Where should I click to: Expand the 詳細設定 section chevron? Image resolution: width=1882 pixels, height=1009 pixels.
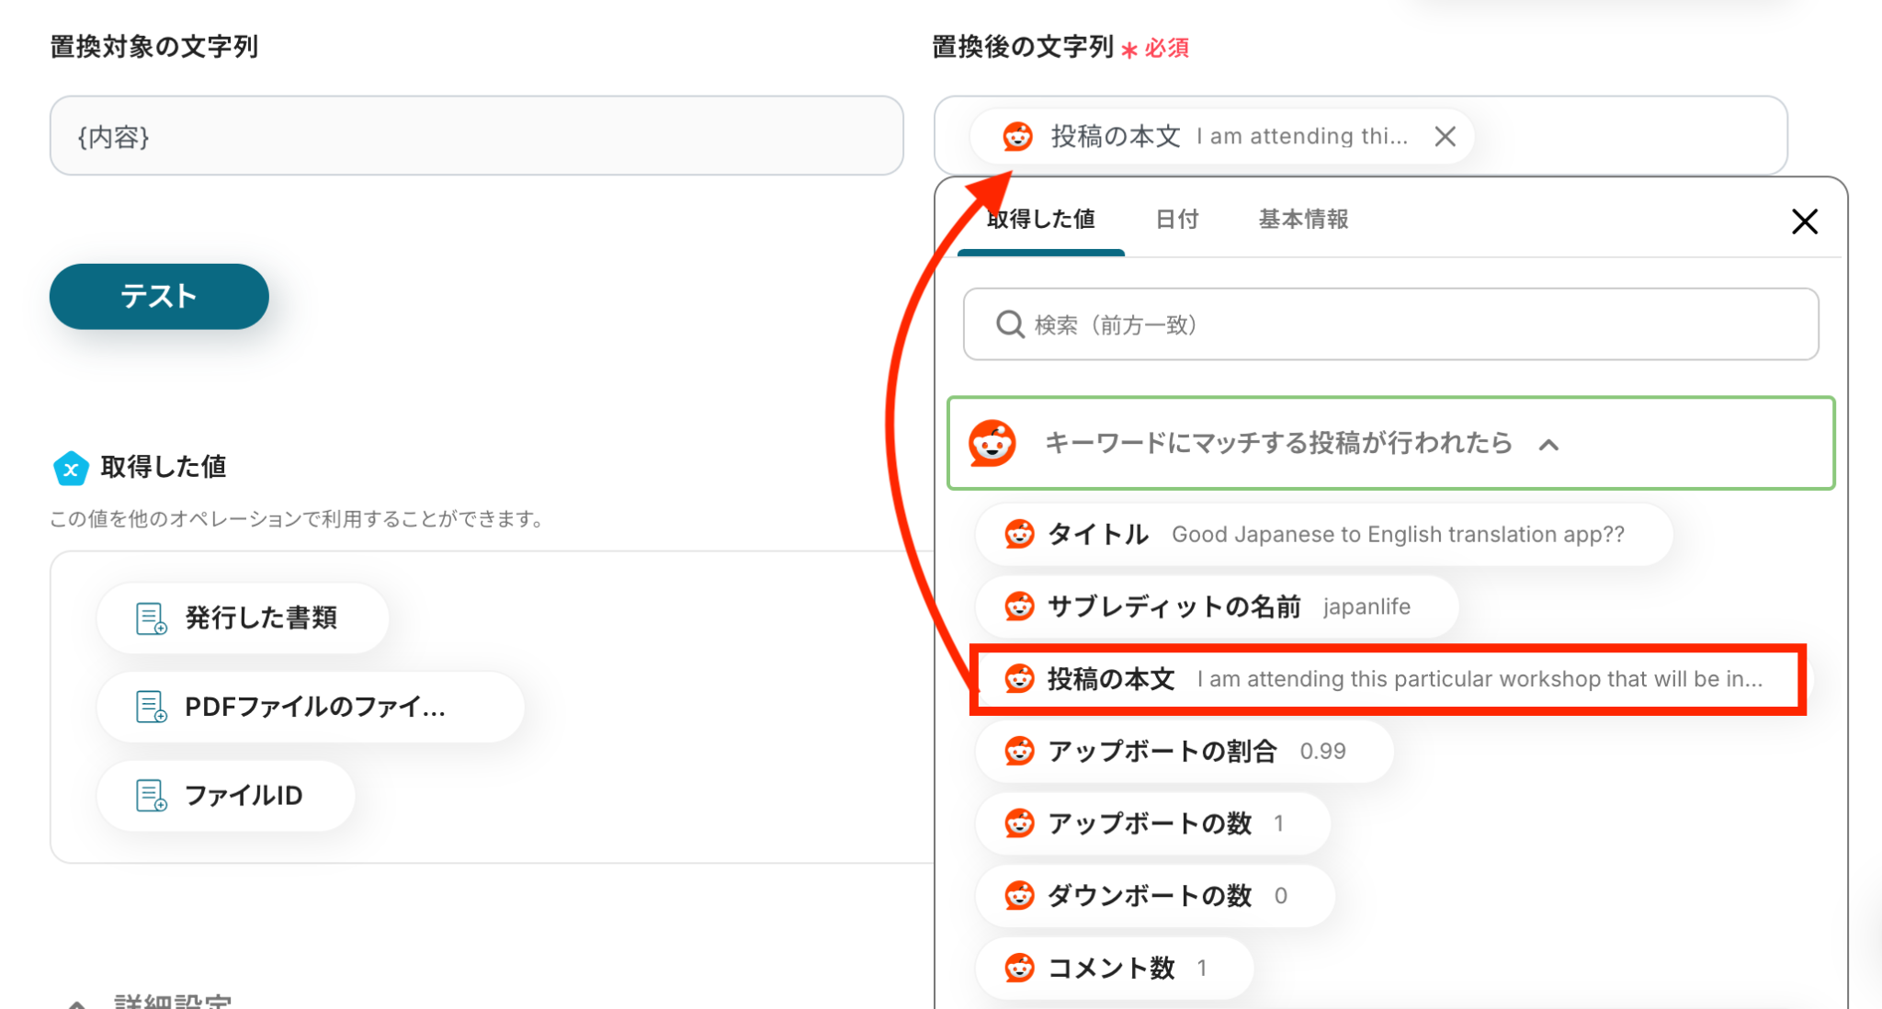click(x=77, y=1003)
